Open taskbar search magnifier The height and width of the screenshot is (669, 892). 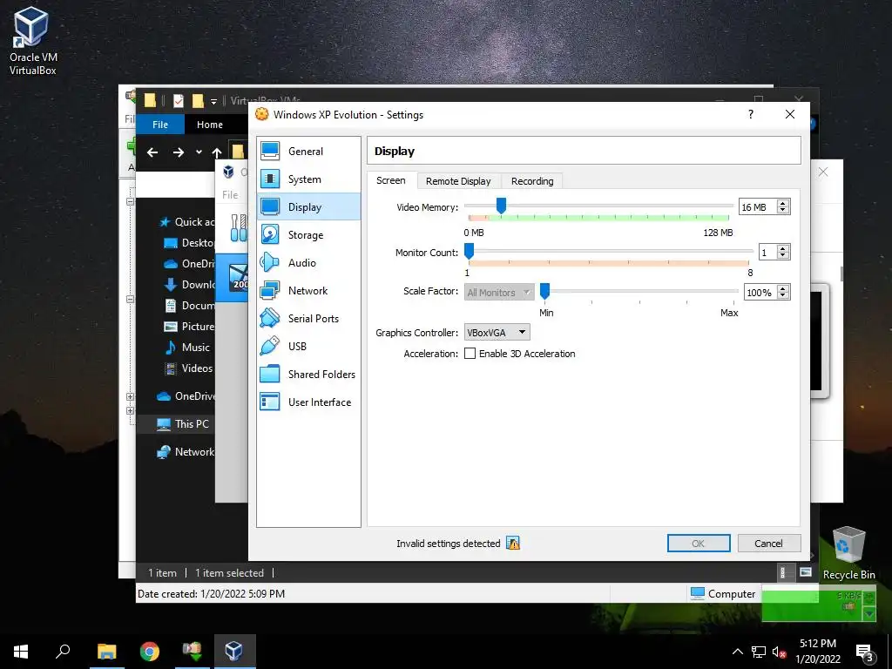(63, 652)
